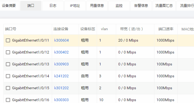This screenshot has height=103, width=194.
Task: Click the 租用 label for k300604
Action: pyautogui.click(x=85, y=41)
